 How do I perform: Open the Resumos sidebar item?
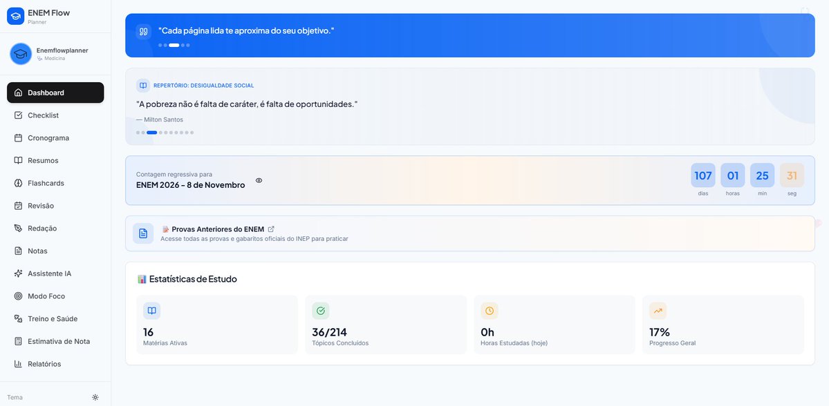tap(55, 160)
